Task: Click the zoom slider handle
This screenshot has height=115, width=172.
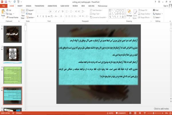Action: pos(154,113)
